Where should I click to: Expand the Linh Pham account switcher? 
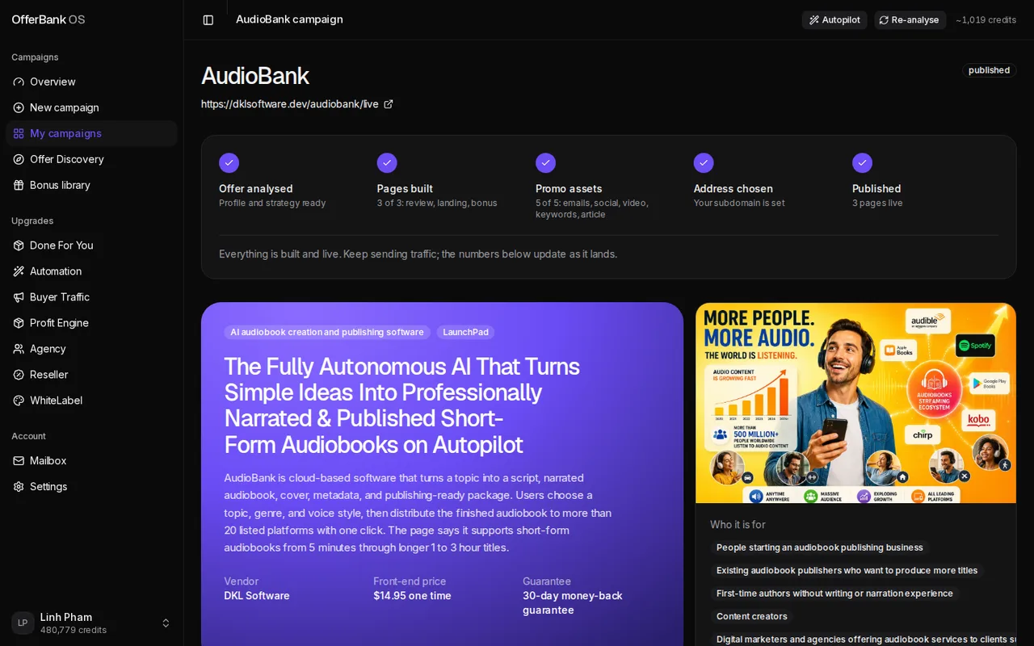[x=166, y=623]
